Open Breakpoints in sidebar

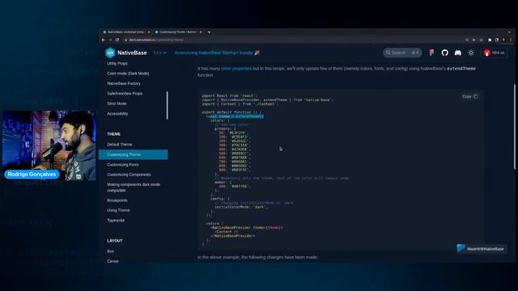(x=117, y=200)
